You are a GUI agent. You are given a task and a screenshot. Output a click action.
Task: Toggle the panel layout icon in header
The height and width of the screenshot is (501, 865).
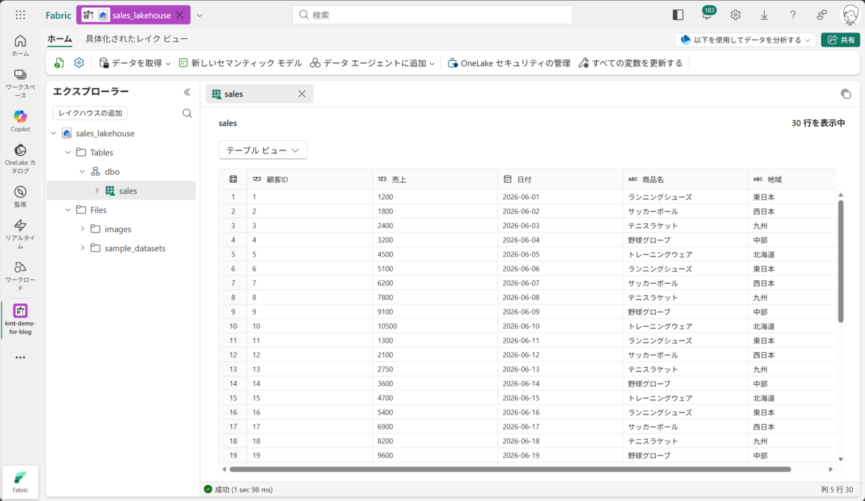coord(678,15)
